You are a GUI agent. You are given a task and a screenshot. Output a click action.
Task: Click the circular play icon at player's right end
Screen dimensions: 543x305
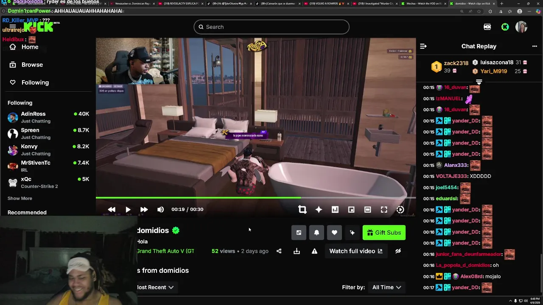[x=400, y=209]
